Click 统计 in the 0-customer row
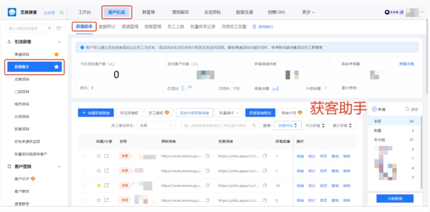The width and height of the screenshot is (430, 212). coord(312,200)
